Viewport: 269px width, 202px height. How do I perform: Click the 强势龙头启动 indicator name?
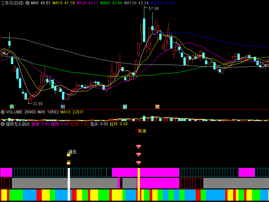(18, 124)
